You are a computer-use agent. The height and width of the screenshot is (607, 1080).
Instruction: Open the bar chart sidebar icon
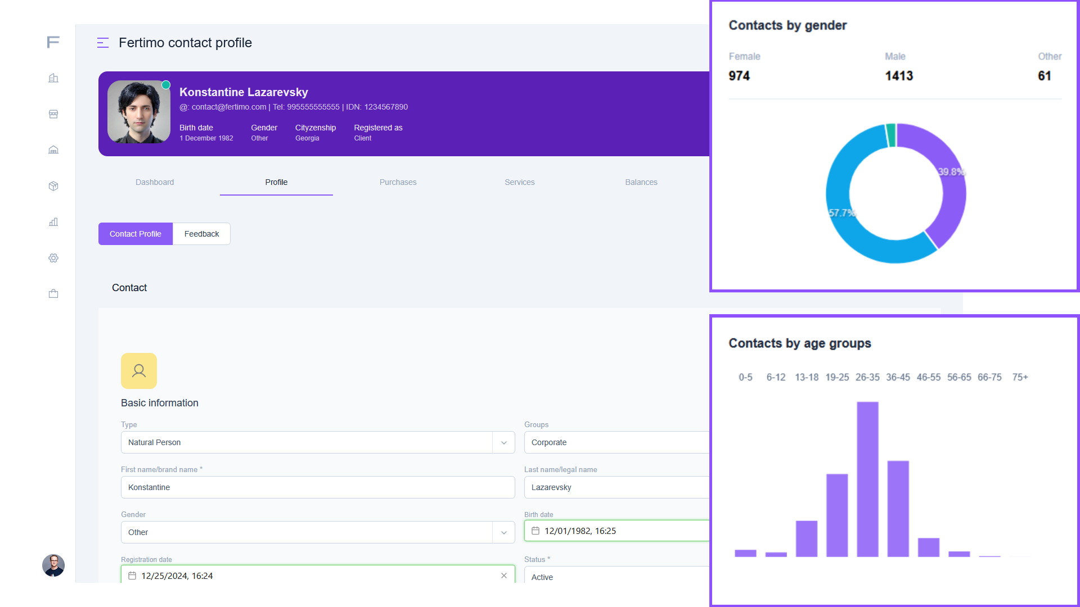[x=53, y=222]
